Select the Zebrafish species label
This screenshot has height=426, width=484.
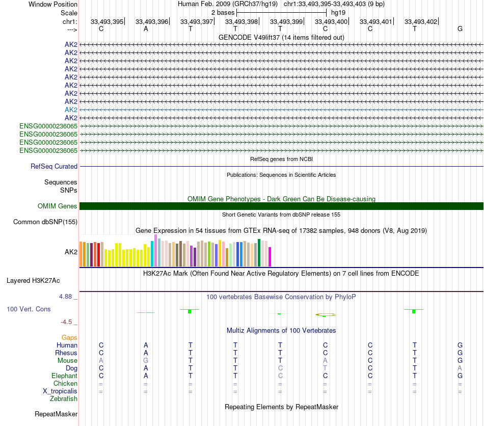pyautogui.click(x=64, y=399)
